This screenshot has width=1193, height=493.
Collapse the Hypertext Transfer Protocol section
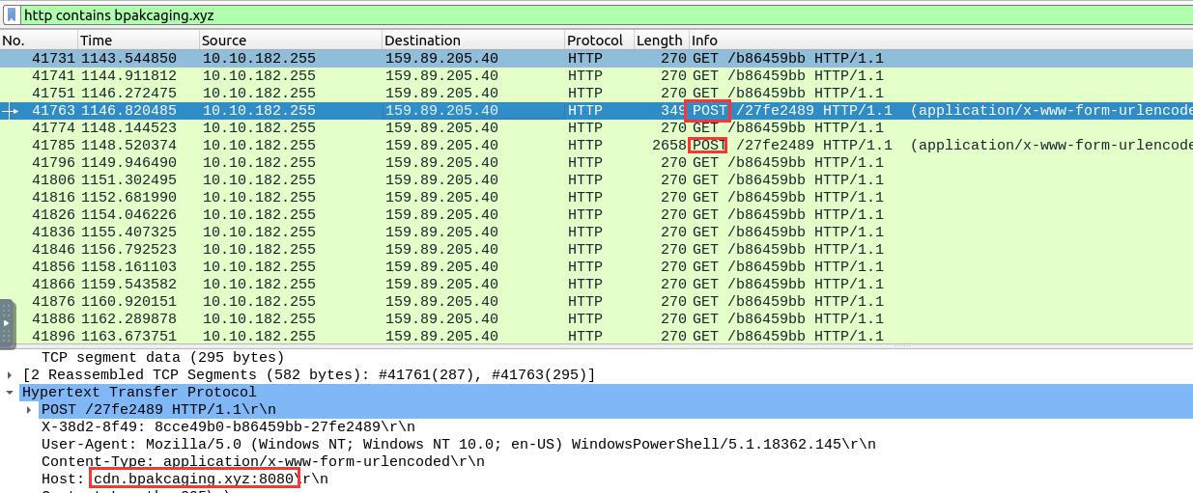[x=10, y=393]
